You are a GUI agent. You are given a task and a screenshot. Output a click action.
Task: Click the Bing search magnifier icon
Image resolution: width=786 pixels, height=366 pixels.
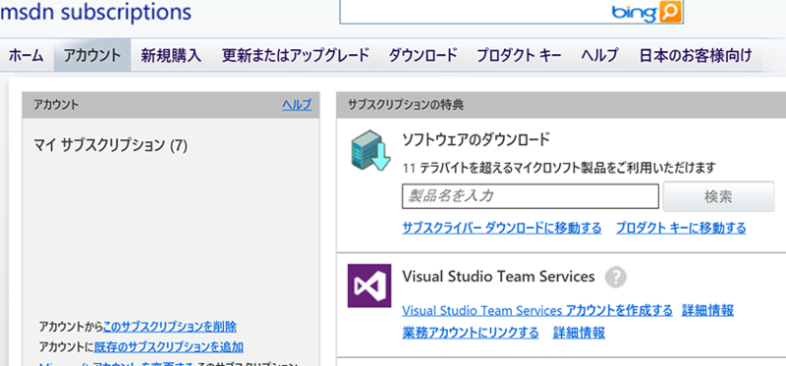(x=671, y=12)
